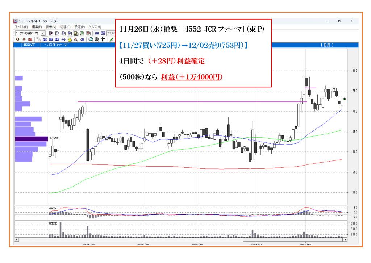Click the red circle candlestick icon
The width and height of the screenshot is (371, 263).
pyautogui.click(x=17, y=39)
